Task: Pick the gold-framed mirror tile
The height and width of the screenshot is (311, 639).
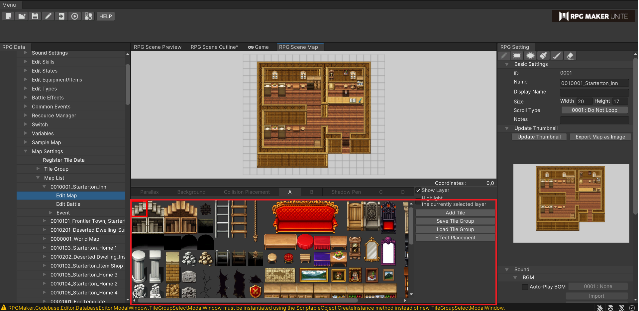Action: [x=372, y=250]
